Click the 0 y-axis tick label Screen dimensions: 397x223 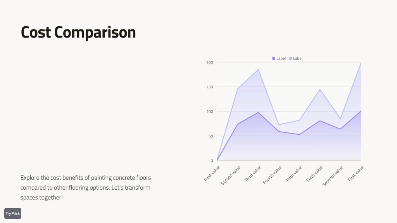pyautogui.click(x=212, y=161)
